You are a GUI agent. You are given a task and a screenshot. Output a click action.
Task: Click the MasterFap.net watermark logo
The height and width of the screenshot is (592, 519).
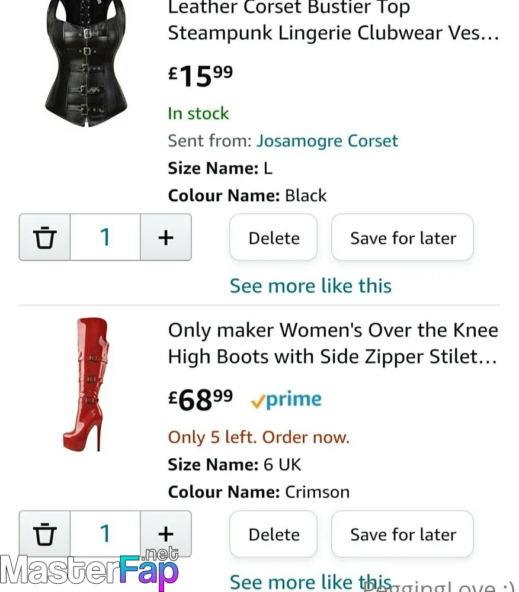(89, 569)
